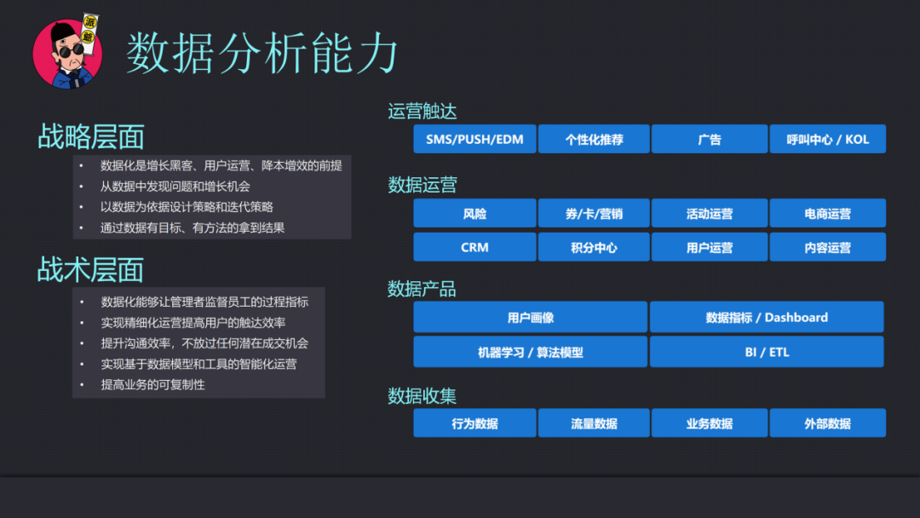Click bullet 提升沟通效率，不放过任何潜在成交机会
This screenshot has width=920, height=518.
[204, 343]
